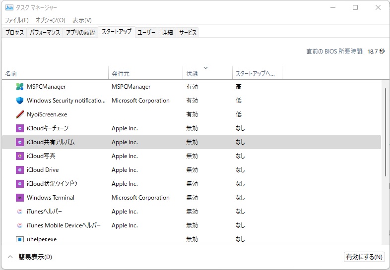The width and height of the screenshot is (390, 270).
Task: Click Apple Inc. publisher of iCloud Drive
Action: pos(125,170)
